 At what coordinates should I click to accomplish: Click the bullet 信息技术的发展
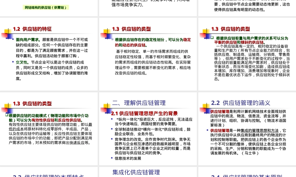click(x=128, y=158)
